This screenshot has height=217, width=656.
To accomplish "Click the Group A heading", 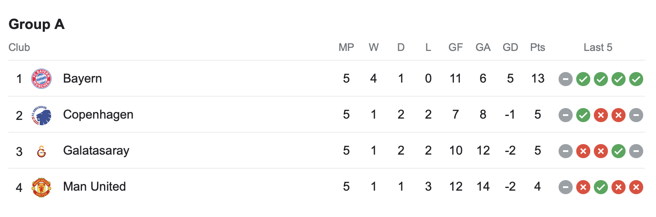I will [x=37, y=24].
